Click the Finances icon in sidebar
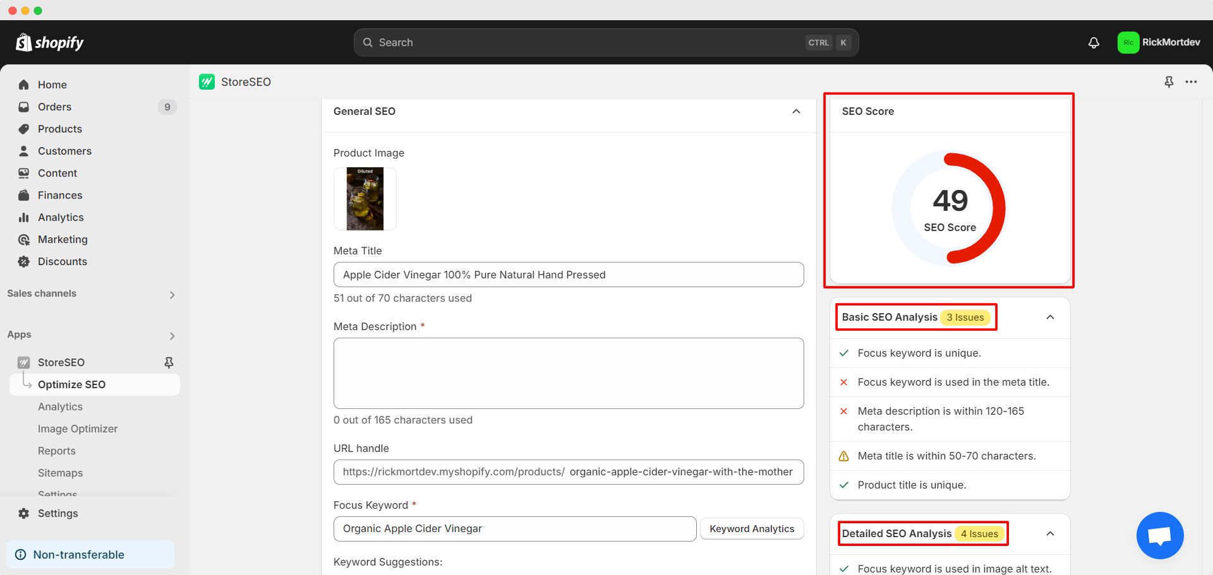The height and width of the screenshot is (575, 1213). (24, 195)
